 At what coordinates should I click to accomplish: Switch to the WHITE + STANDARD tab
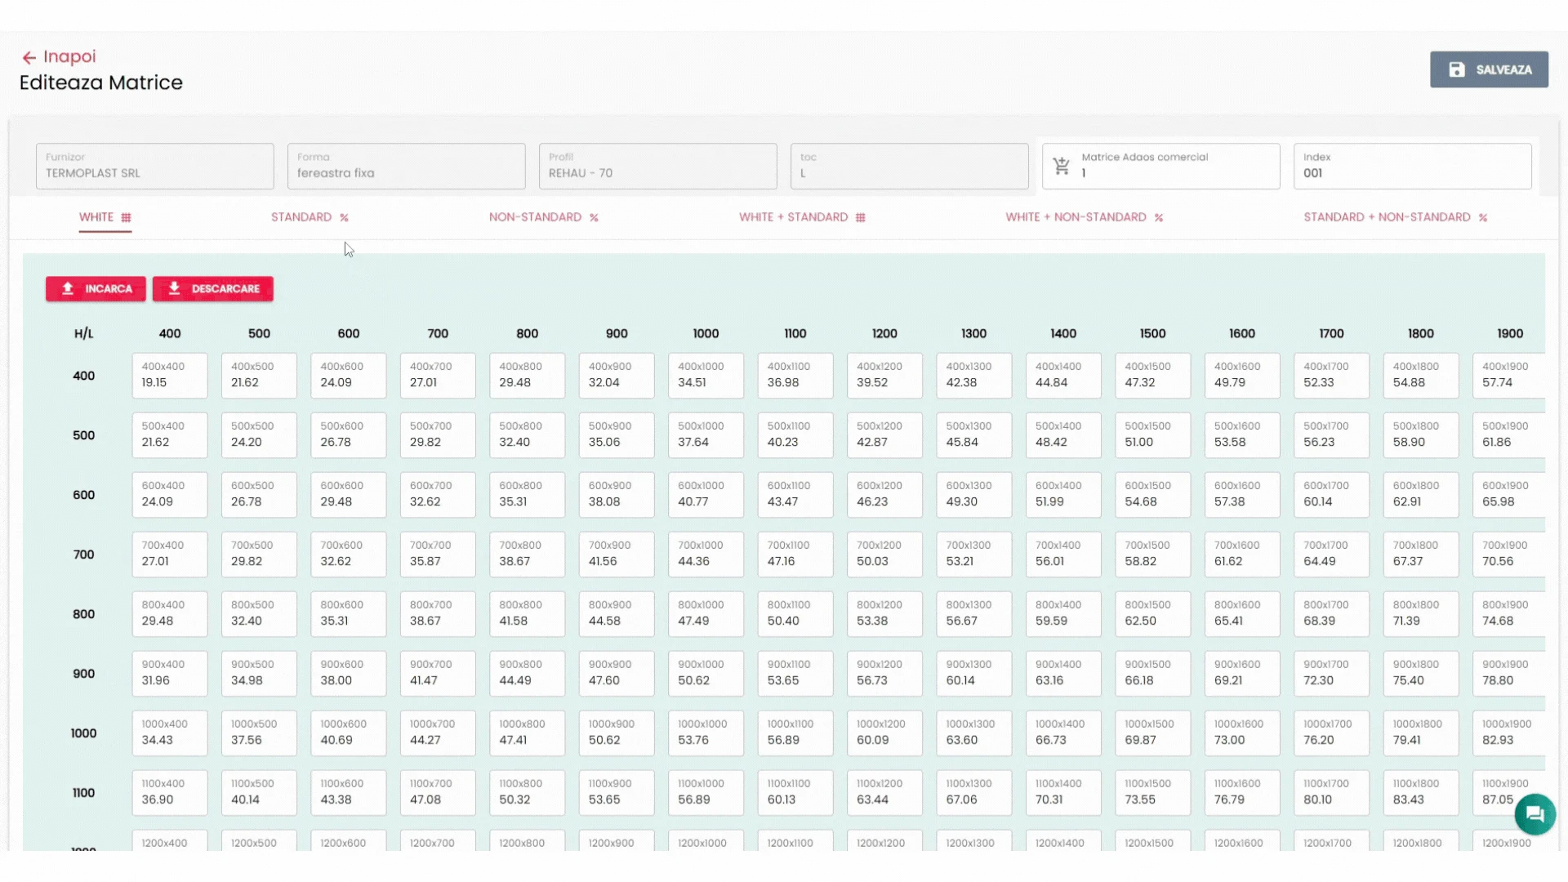[x=802, y=217]
